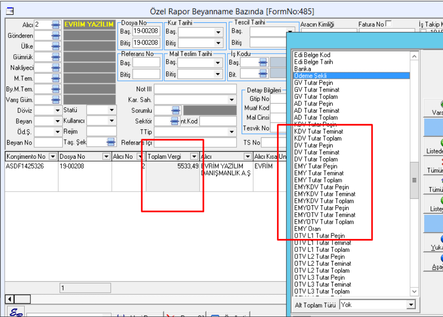Select EMY Oran in field list
Image resolution: width=443 pixels, height=317 pixels.
pos(307,229)
